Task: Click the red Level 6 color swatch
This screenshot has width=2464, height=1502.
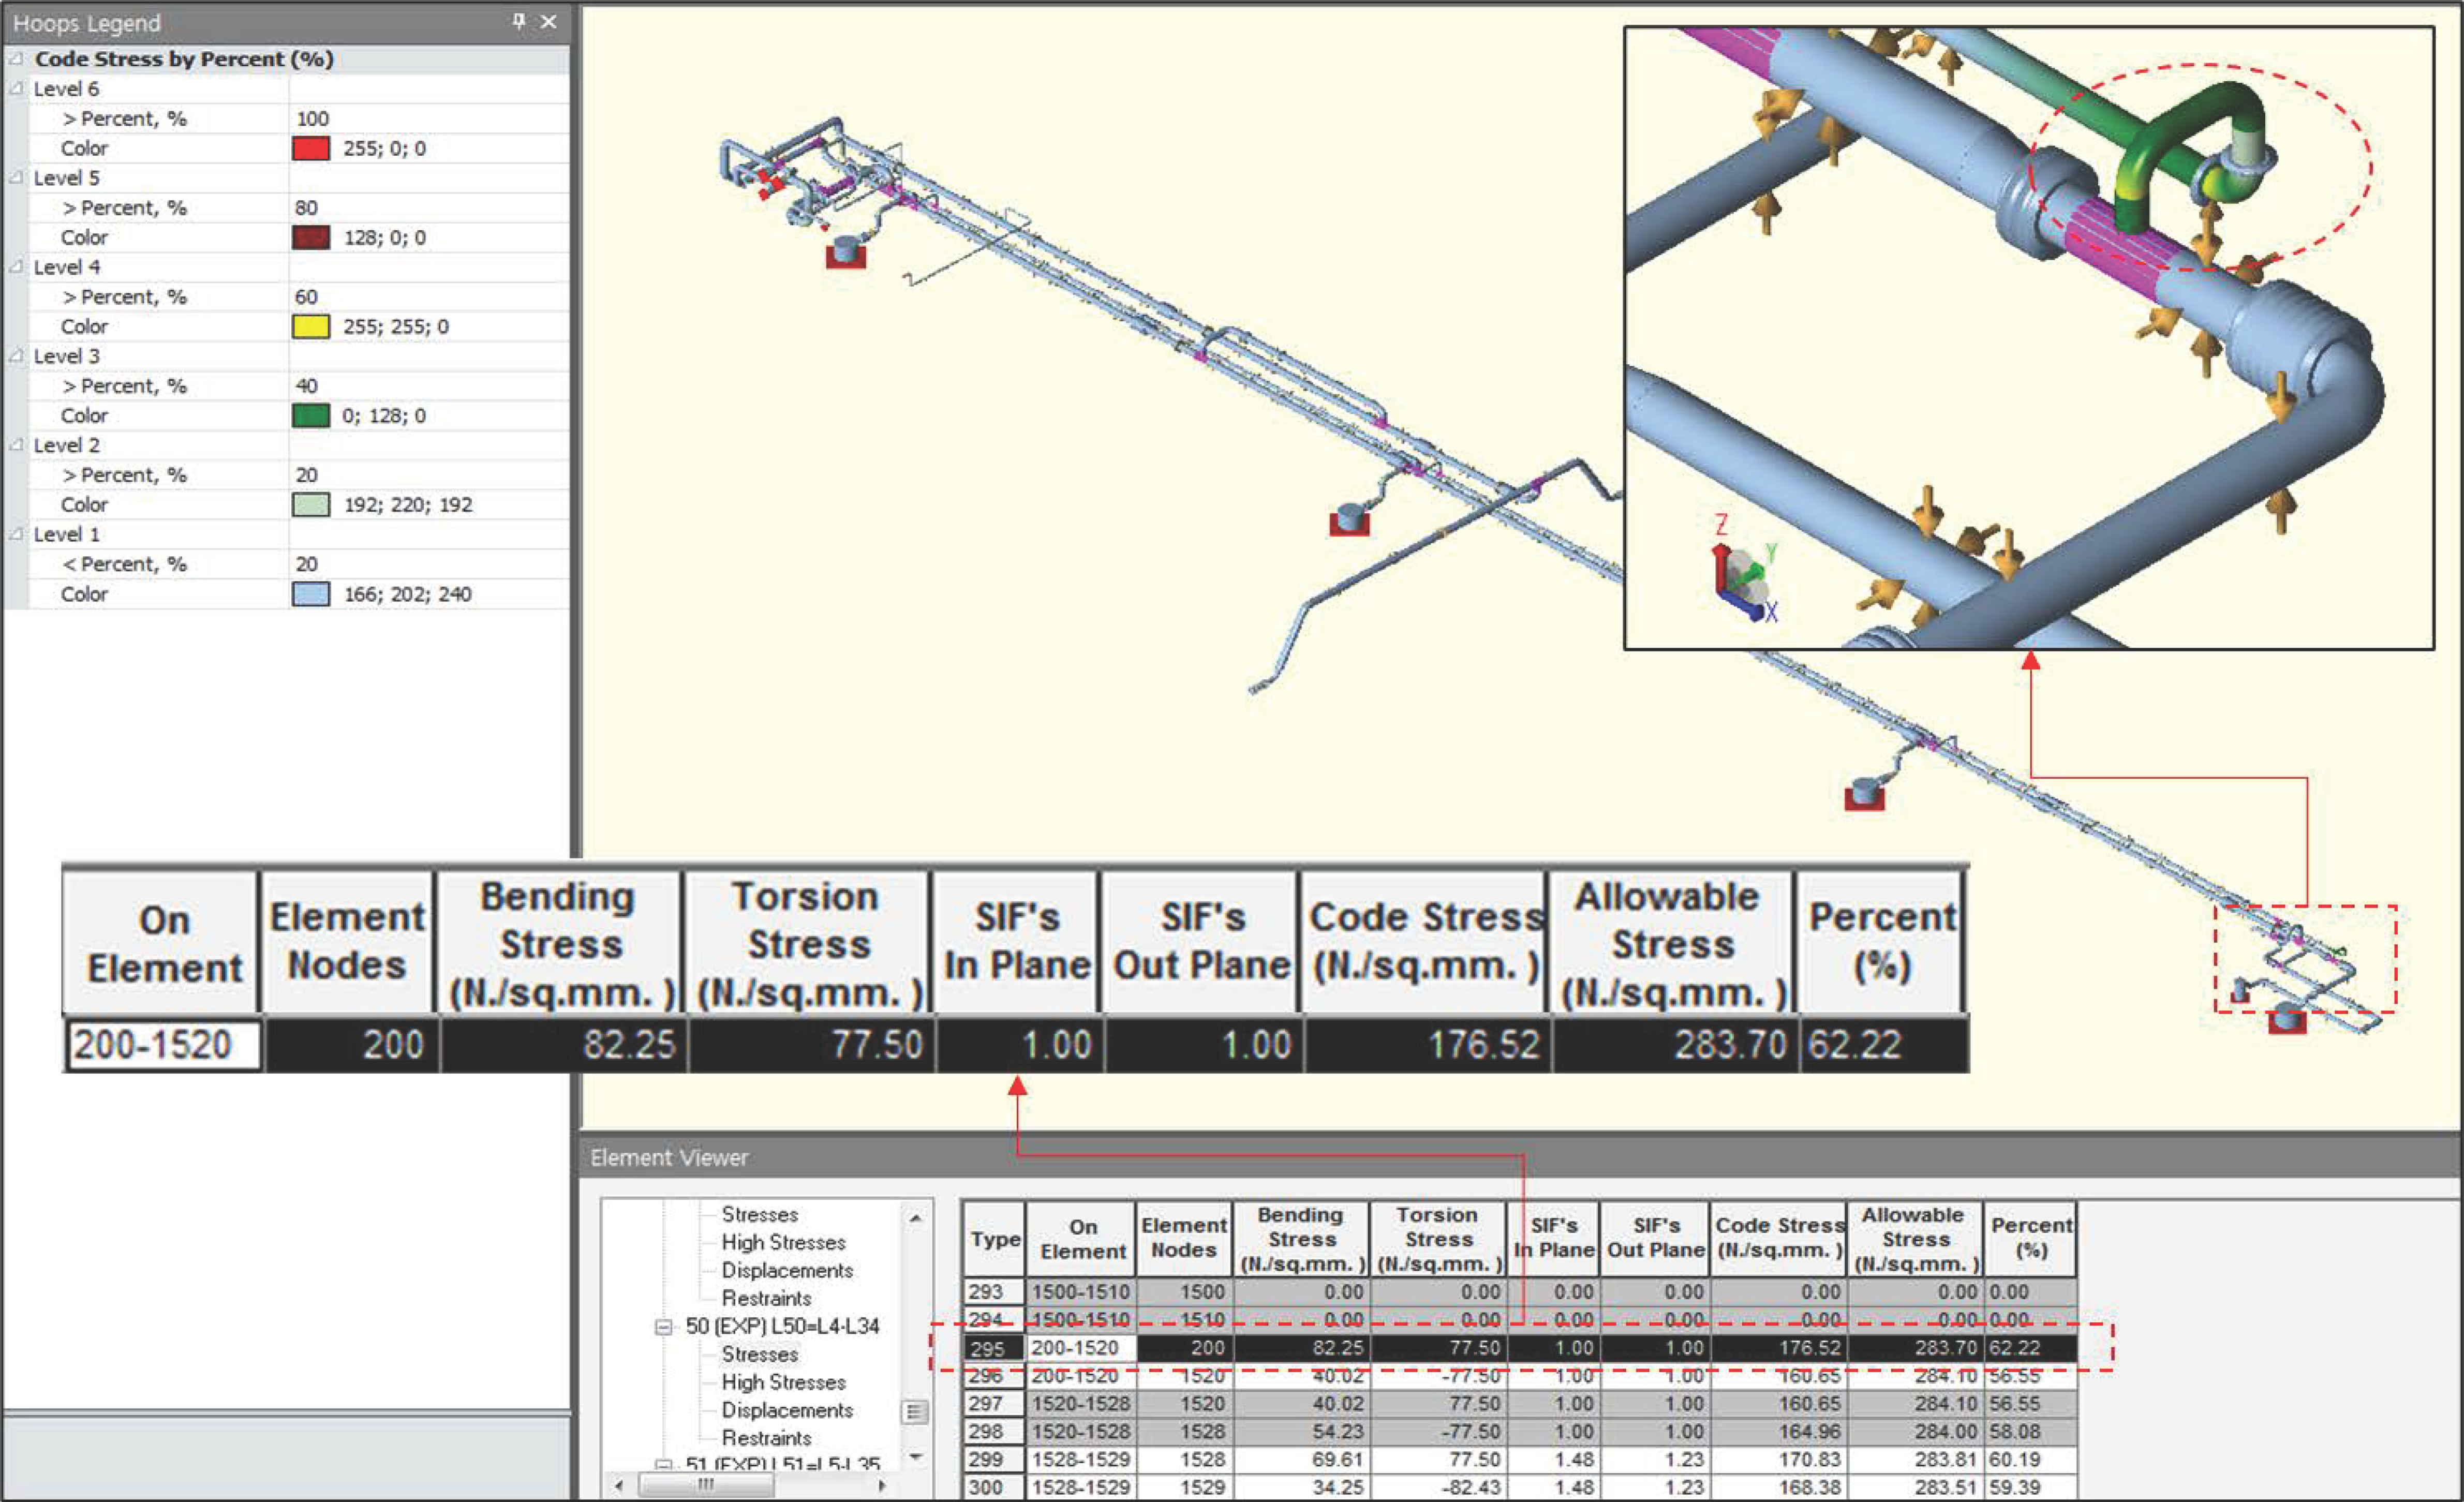Action: pyautogui.click(x=311, y=148)
